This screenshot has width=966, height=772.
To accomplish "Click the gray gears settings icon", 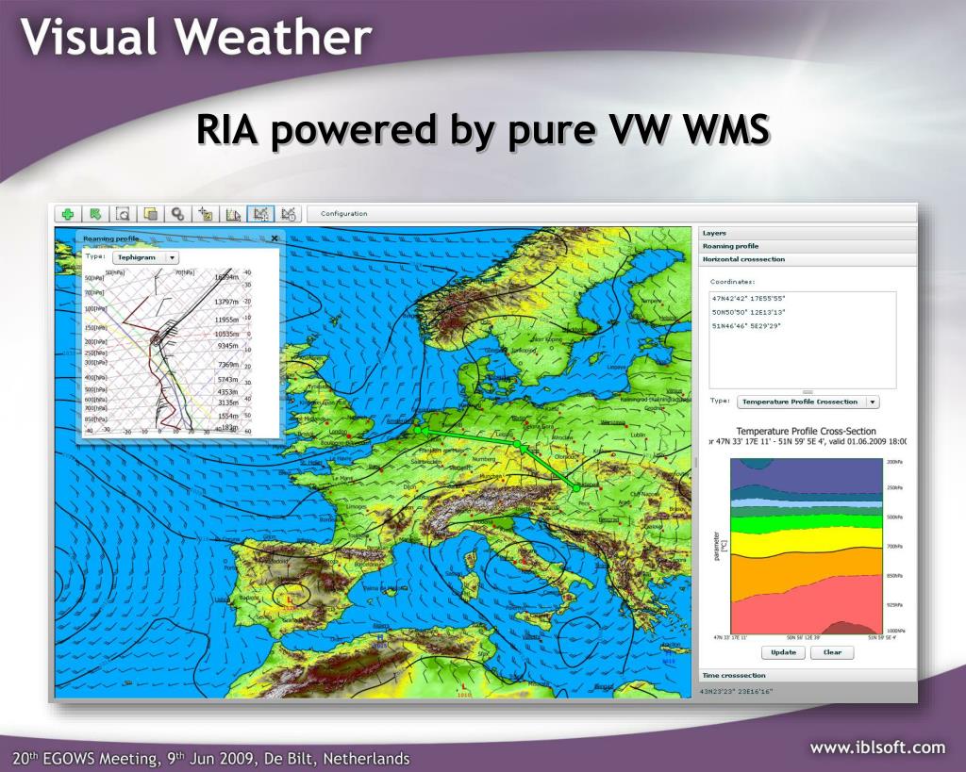I will tap(178, 214).
